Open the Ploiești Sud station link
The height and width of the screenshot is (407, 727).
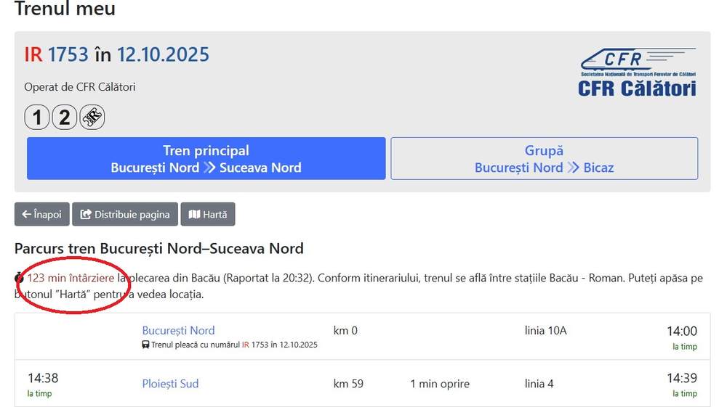point(170,384)
